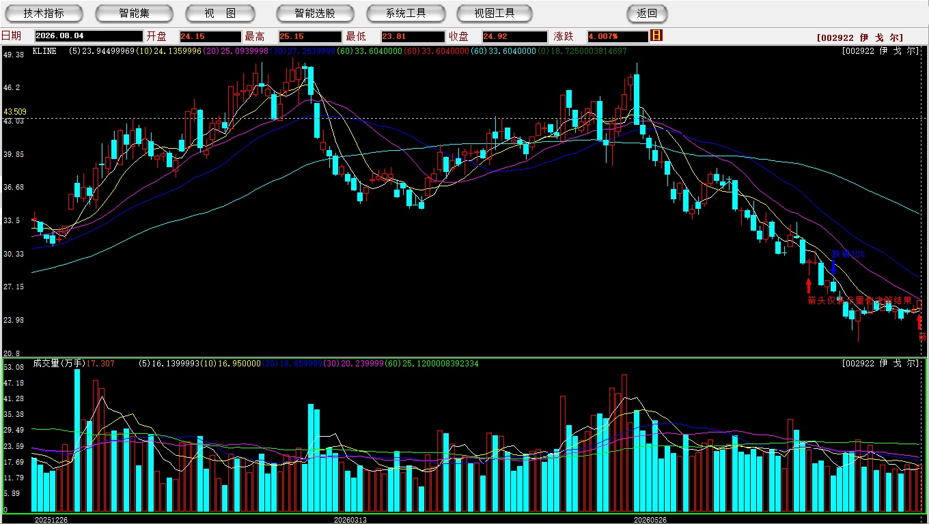Click the 日 daily period icon
The image size is (929, 524).
pos(656,35)
